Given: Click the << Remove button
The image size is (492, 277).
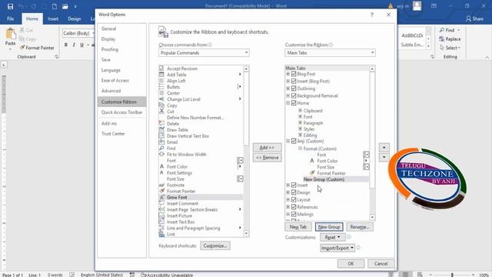Looking at the screenshot, I should pyautogui.click(x=267, y=157).
